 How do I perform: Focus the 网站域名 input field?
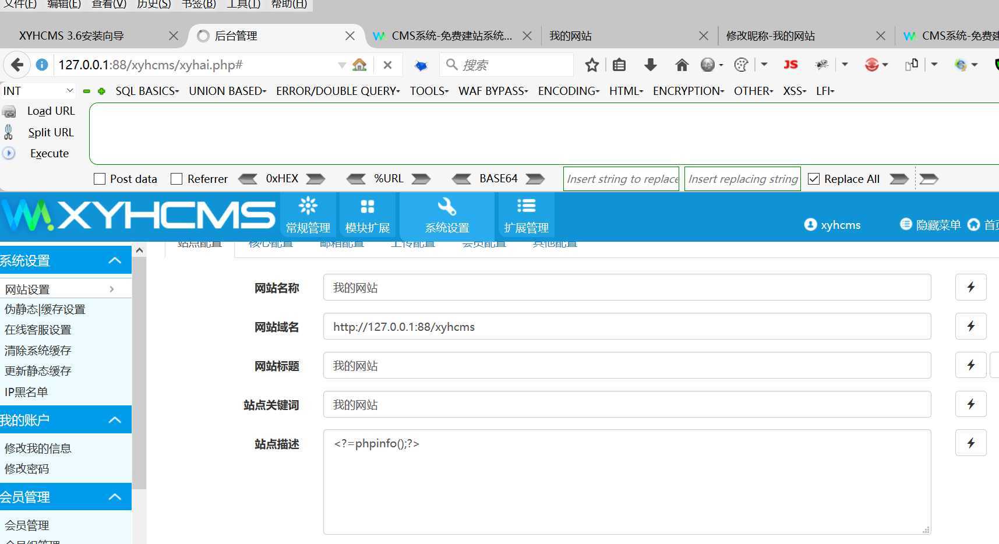click(627, 327)
